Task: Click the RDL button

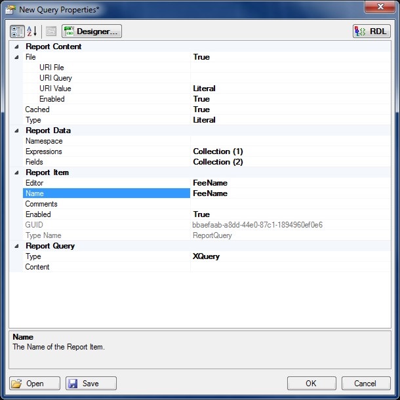Action: (x=371, y=31)
